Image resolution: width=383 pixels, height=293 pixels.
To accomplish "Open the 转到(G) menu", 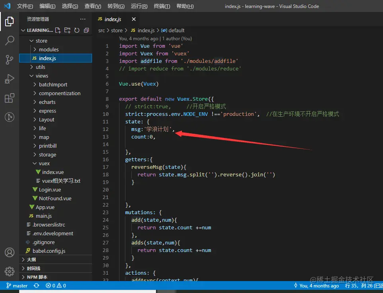I will pyautogui.click(x=116, y=6).
